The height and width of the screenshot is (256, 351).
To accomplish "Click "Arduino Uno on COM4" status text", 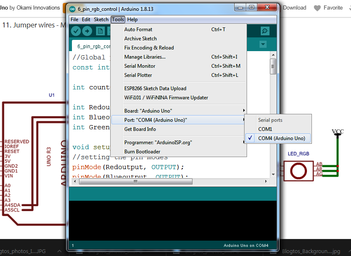I will (x=246, y=246).
